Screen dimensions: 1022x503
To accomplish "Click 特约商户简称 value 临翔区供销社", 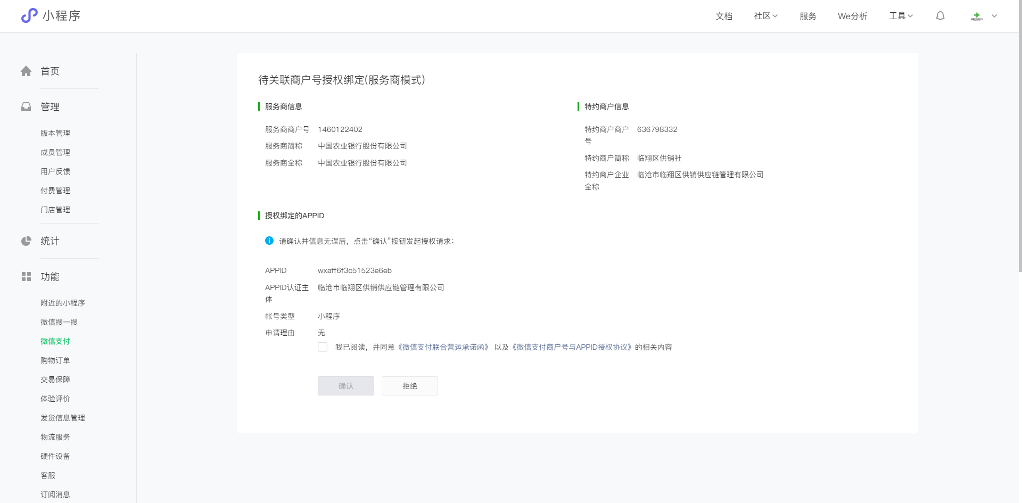I will click(660, 158).
